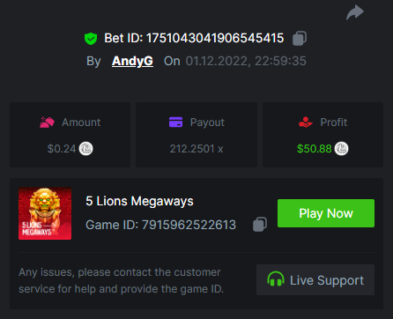Click the pink Amount icon
This screenshot has height=319, width=393.
point(47,122)
